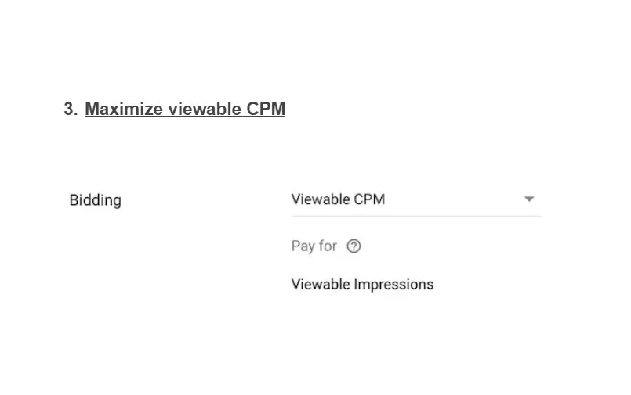Open the Maximize viewable CPM link
This screenshot has height=395, width=631.
[185, 109]
